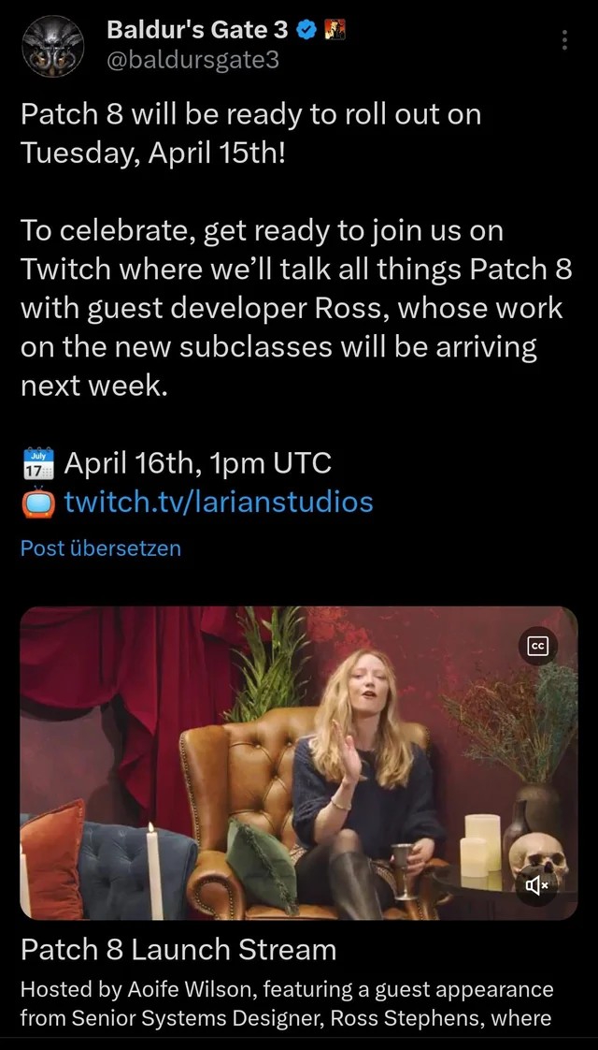The height and width of the screenshot is (1050, 598).
Task: Open the Patch 8 Launch Stream card title
Action: [x=178, y=950]
